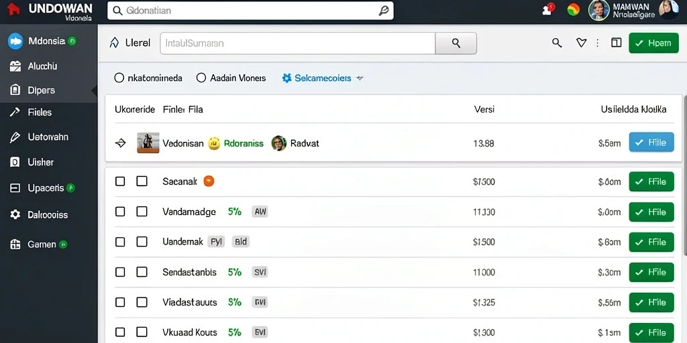
Task: Click the magnifier icon in top search bar
Action: (x=117, y=11)
